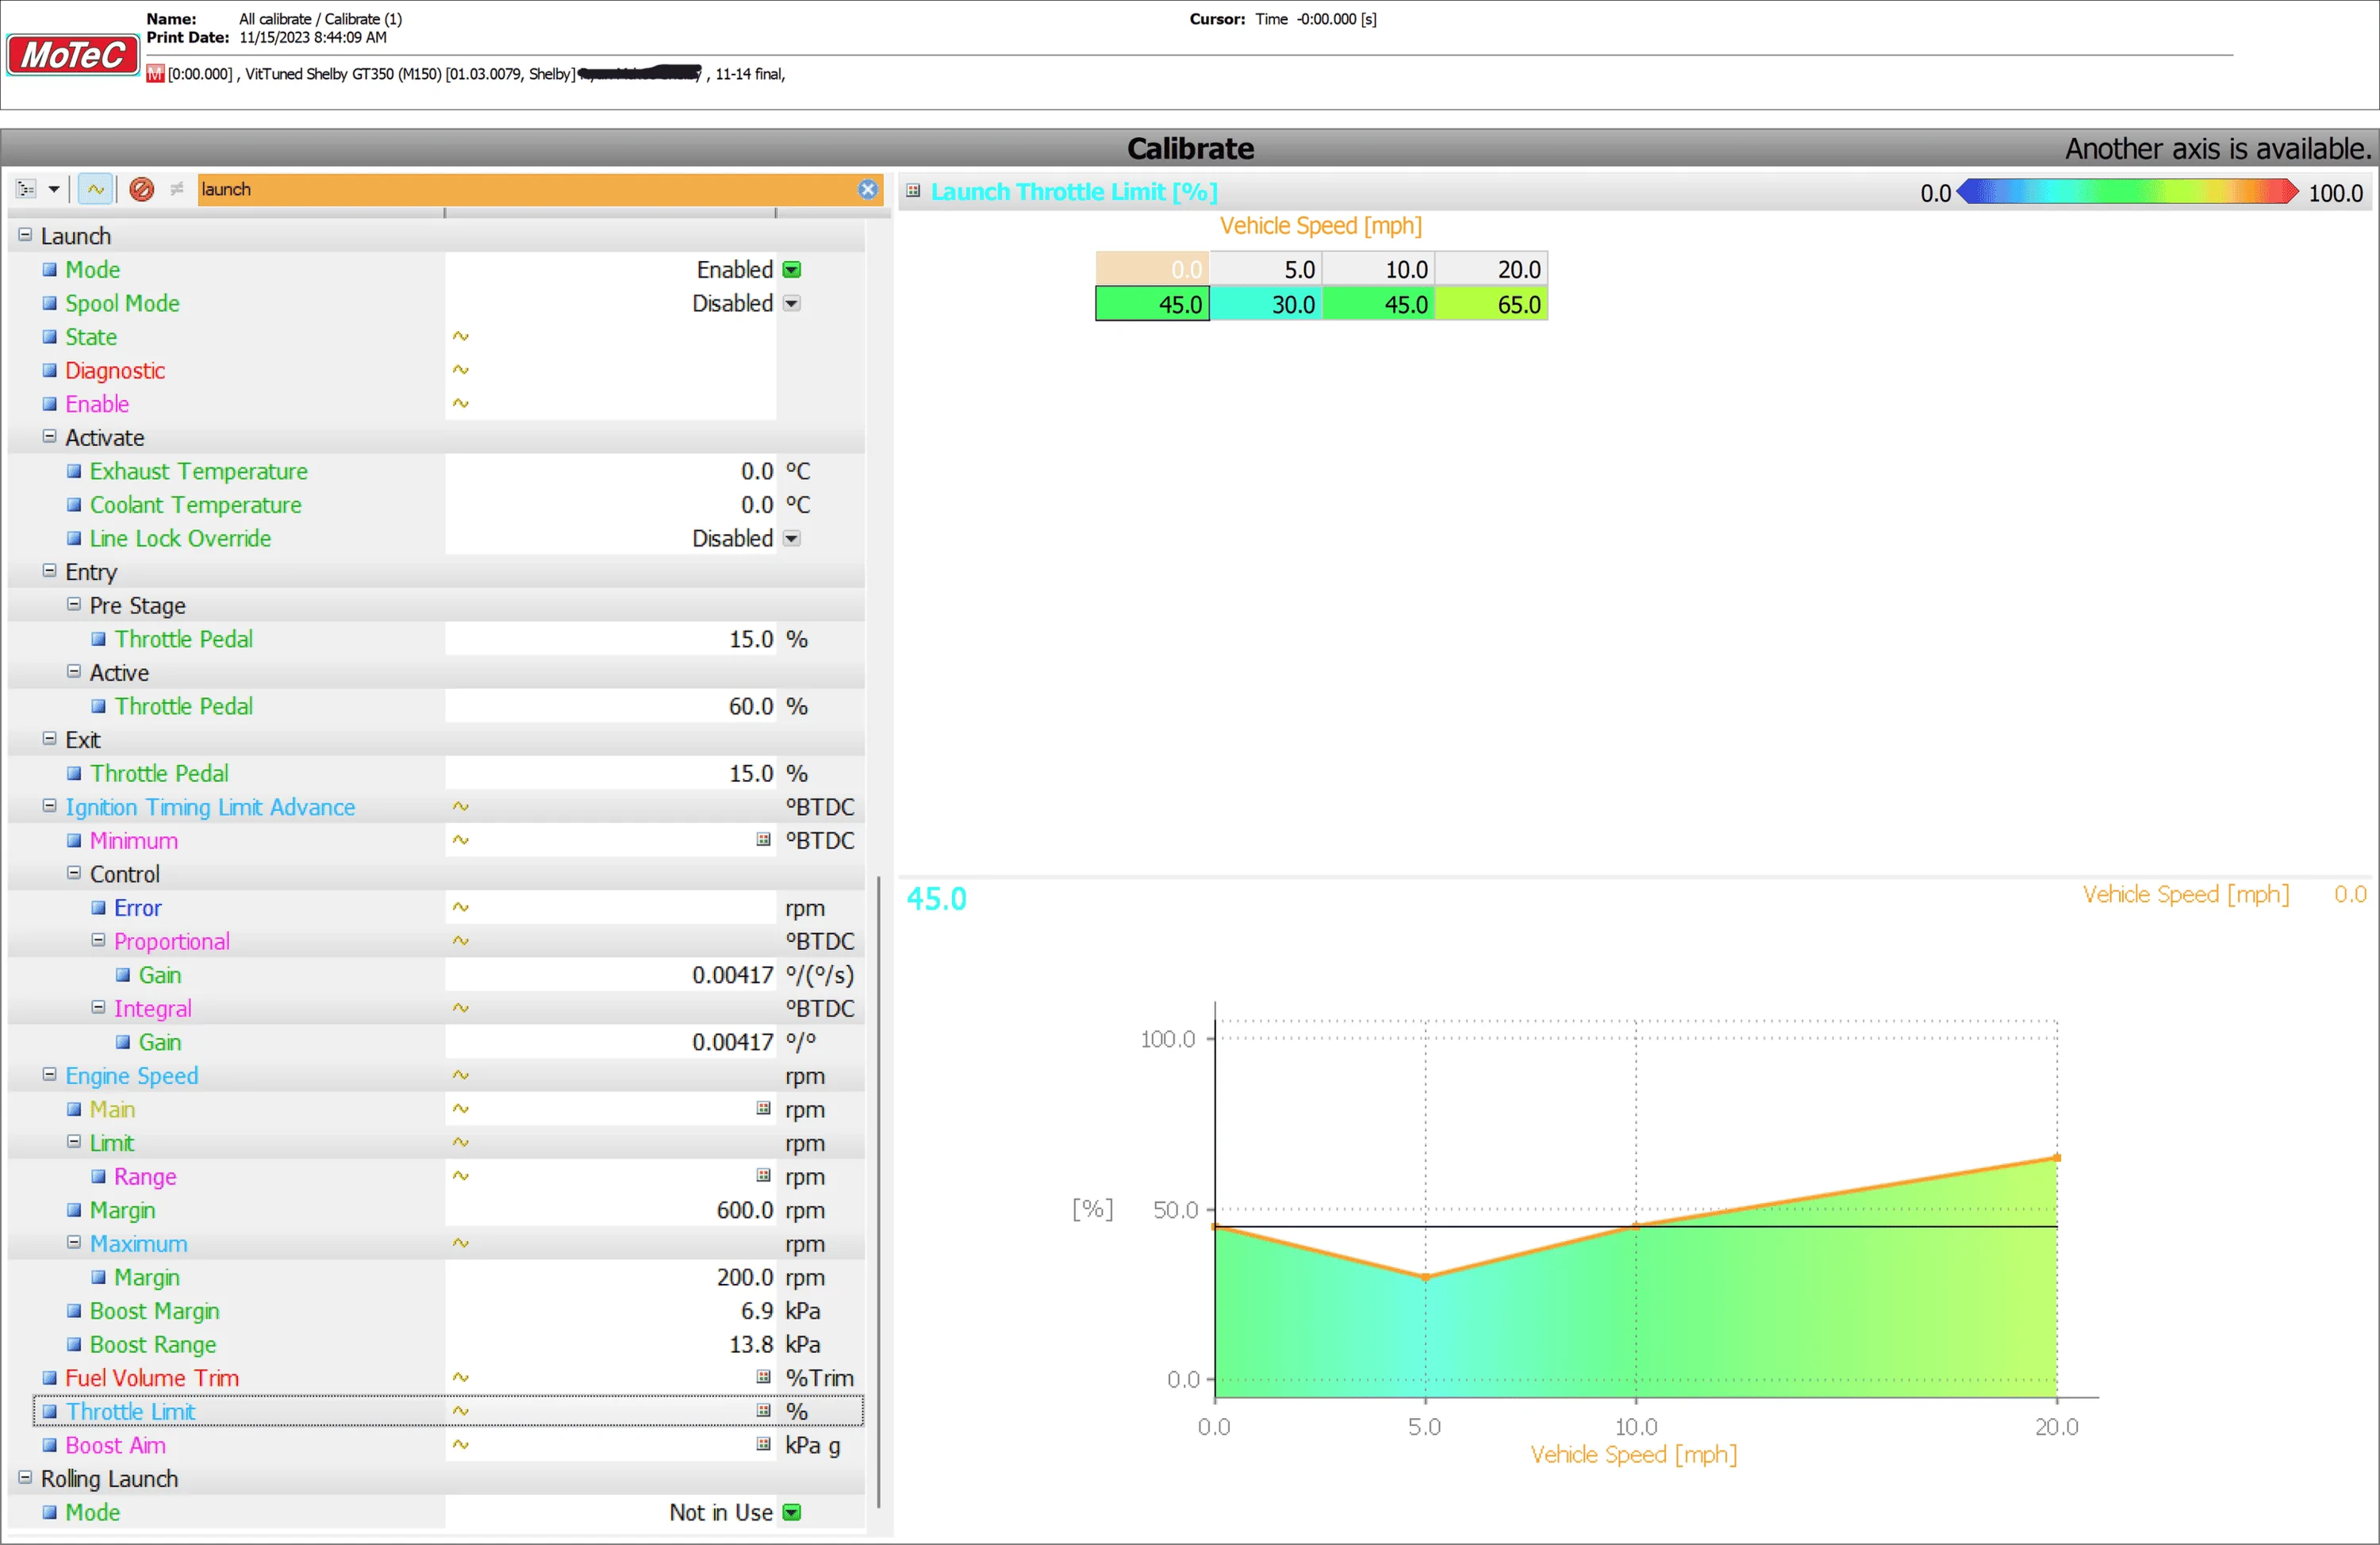Click the 5.0 mph graph data point

(x=1426, y=1277)
